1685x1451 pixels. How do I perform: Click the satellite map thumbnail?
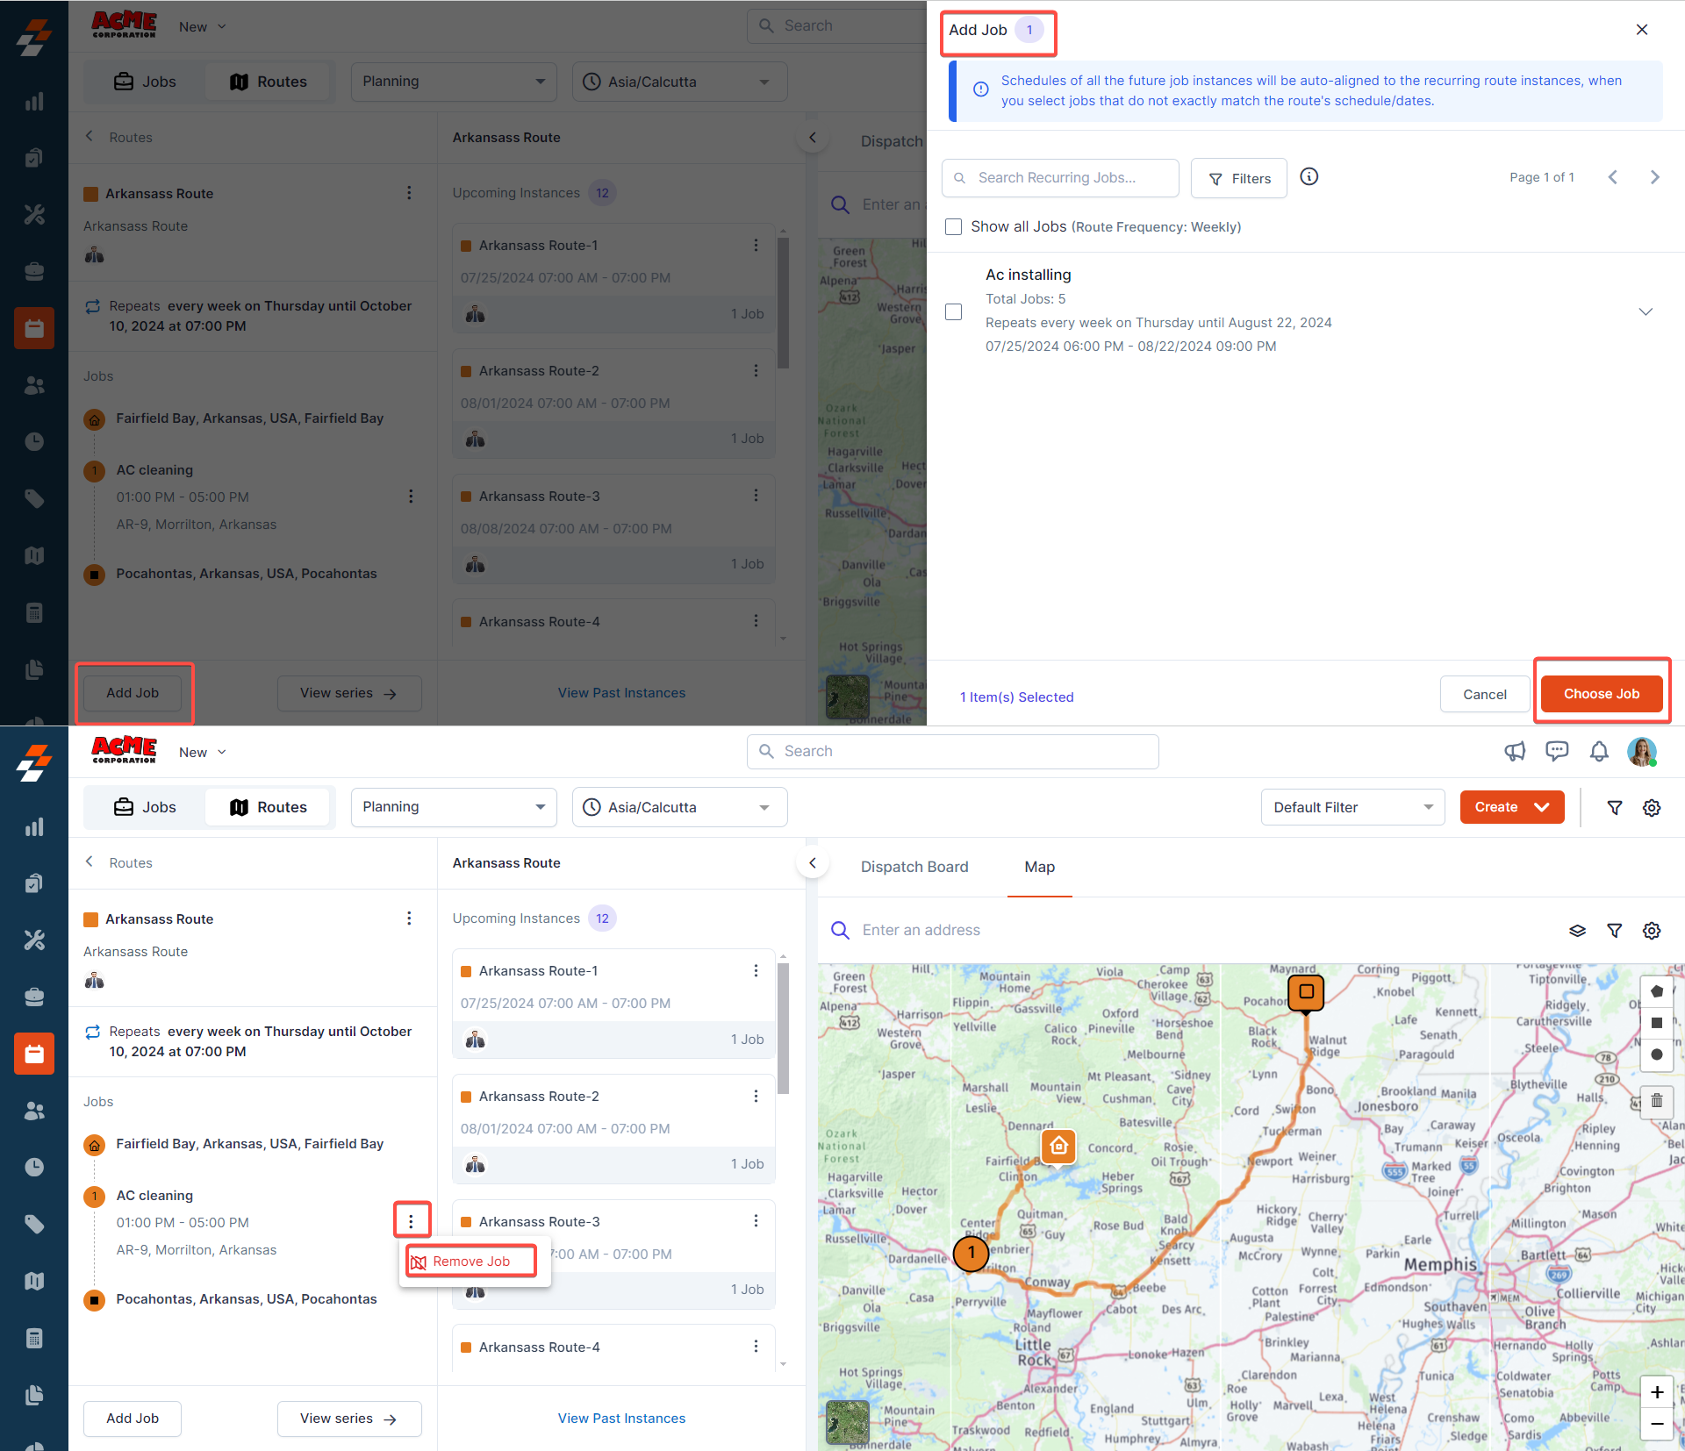coord(848,1422)
